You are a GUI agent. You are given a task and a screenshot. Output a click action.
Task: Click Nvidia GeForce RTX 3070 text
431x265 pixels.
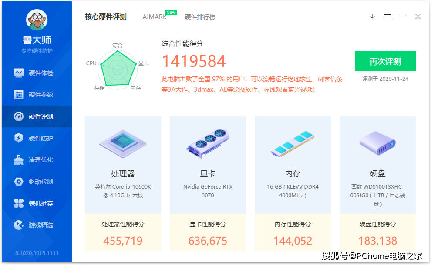coord(208,191)
